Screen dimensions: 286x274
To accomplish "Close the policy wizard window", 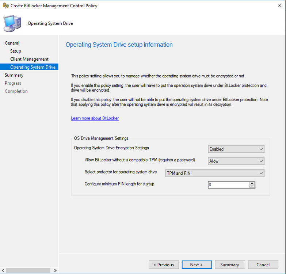I will [280, 5].
